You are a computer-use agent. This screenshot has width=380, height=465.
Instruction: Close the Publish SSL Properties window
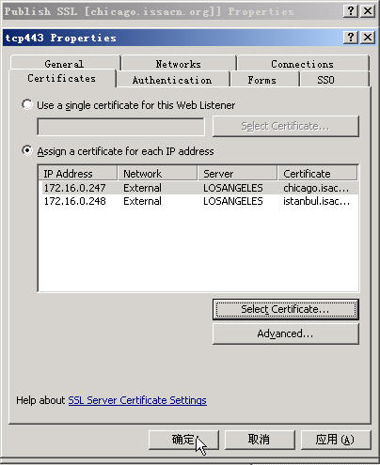pos(368,11)
